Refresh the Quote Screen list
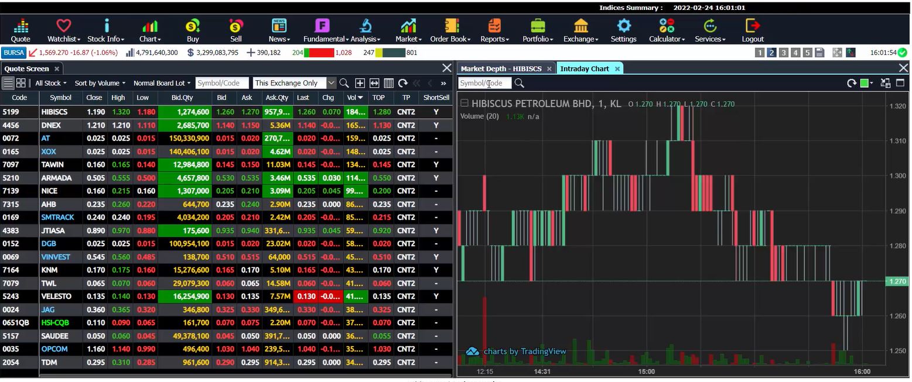 [402, 83]
